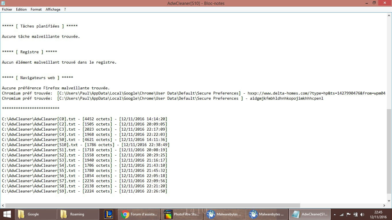Open PhotoFiltre Studio from taskbar
This screenshot has height=220, width=392.
coord(181,214)
